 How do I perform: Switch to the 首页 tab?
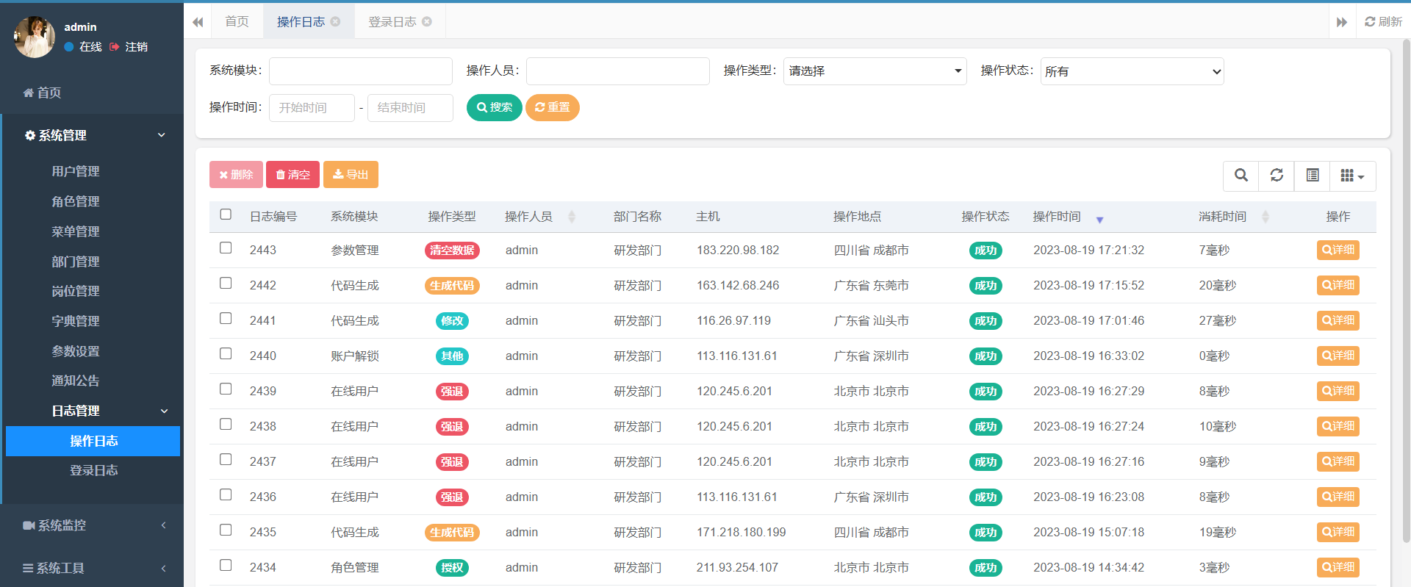(237, 21)
